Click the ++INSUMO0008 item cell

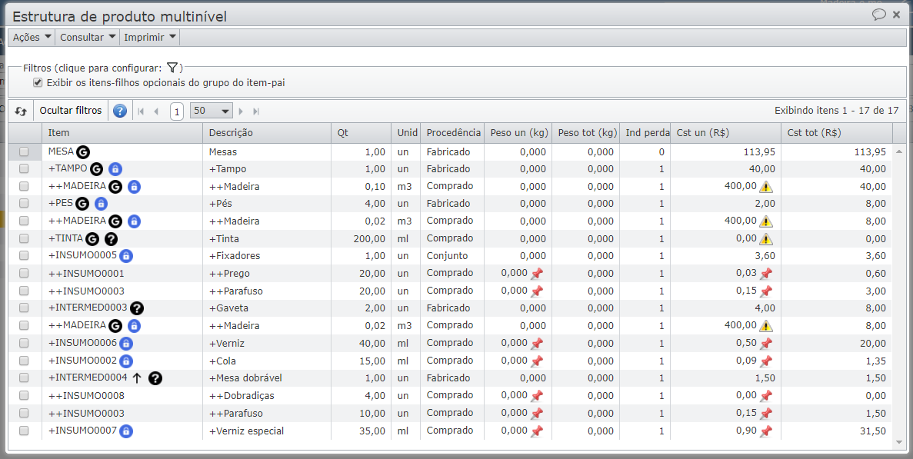pos(122,396)
